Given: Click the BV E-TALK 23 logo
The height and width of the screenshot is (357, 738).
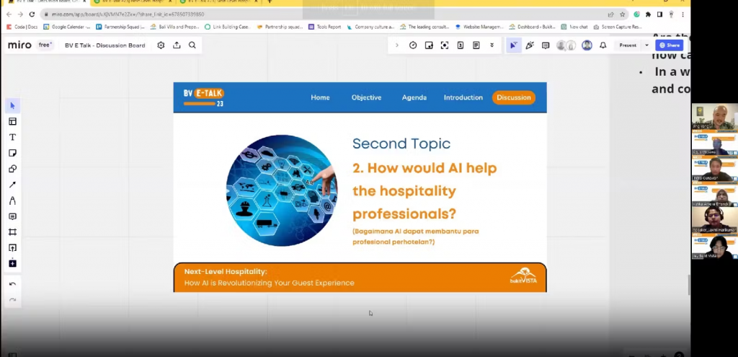Looking at the screenshot, I should 204,97.
